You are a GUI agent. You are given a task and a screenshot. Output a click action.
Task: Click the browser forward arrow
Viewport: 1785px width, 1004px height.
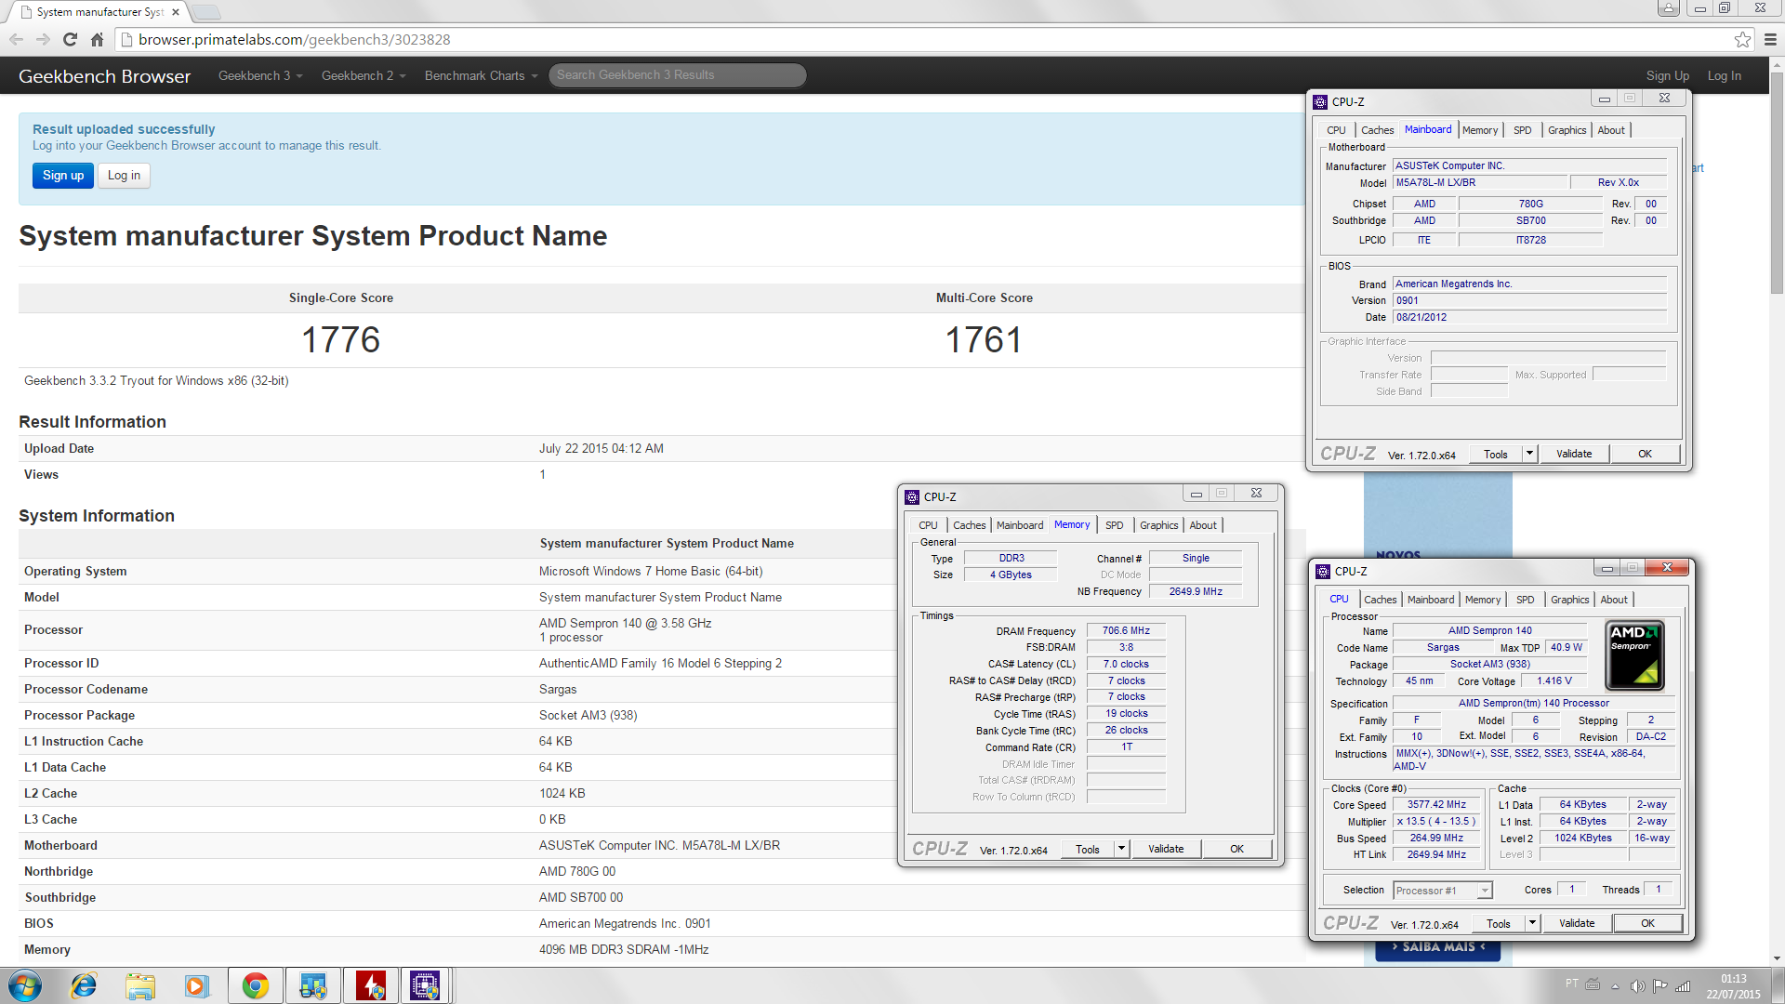click(x=43, y=39)
